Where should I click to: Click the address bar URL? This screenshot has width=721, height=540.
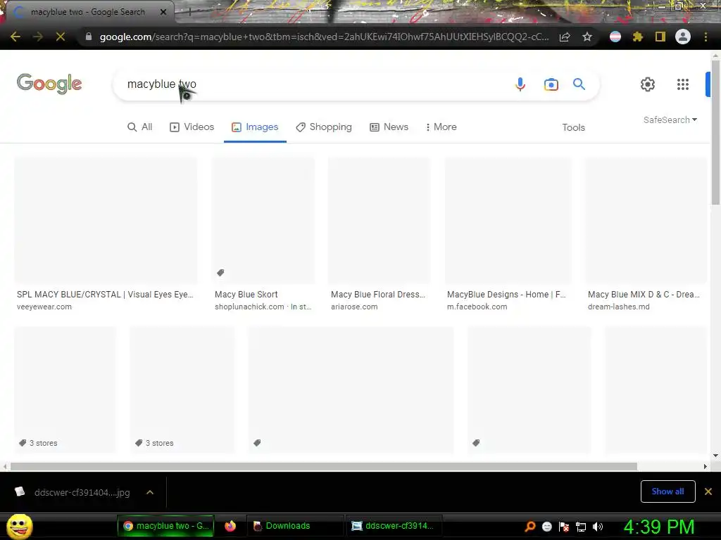(x=324, y=37)
